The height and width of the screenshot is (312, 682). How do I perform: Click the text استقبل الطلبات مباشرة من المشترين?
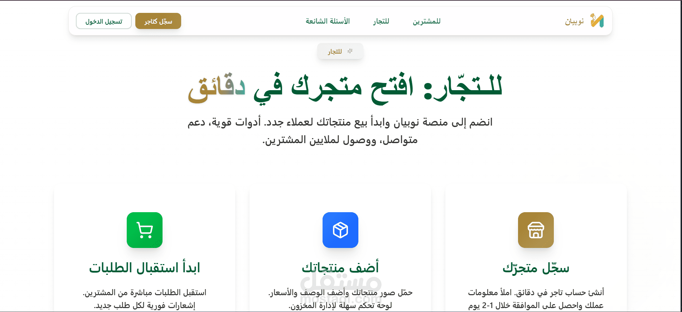(145, 292)
